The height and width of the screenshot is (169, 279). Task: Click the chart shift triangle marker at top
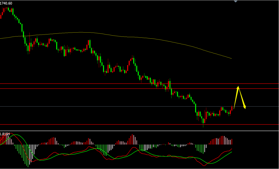[236, 2]
